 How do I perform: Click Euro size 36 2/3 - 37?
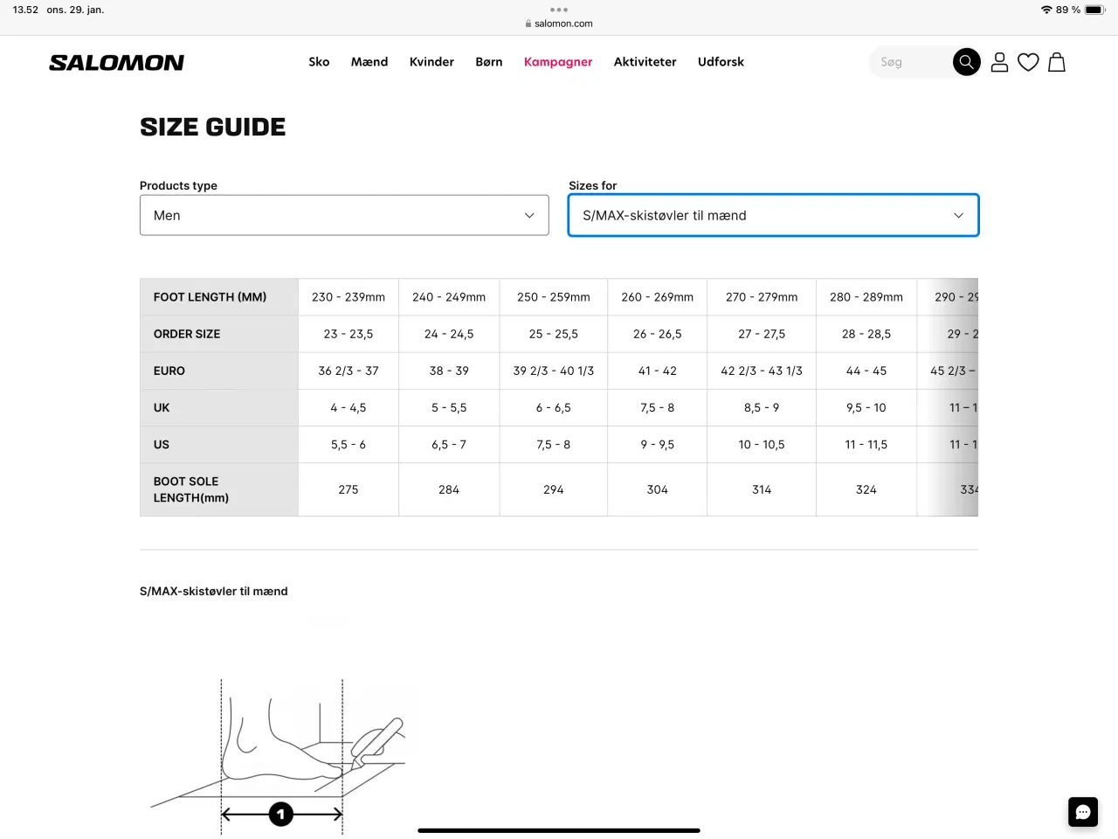pos(349,371)
